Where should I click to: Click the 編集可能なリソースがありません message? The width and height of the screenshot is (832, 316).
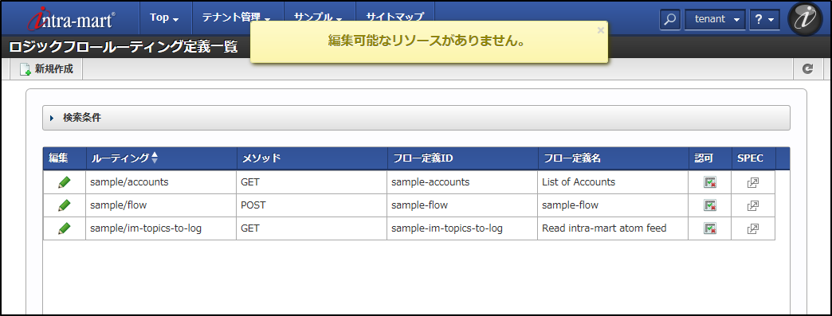pyautogui.click(x=426, y=41)
